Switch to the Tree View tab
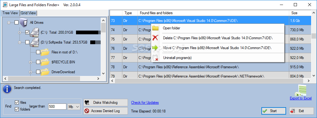Viewport: 317px width, 118px height. click(x=10, y=13)
